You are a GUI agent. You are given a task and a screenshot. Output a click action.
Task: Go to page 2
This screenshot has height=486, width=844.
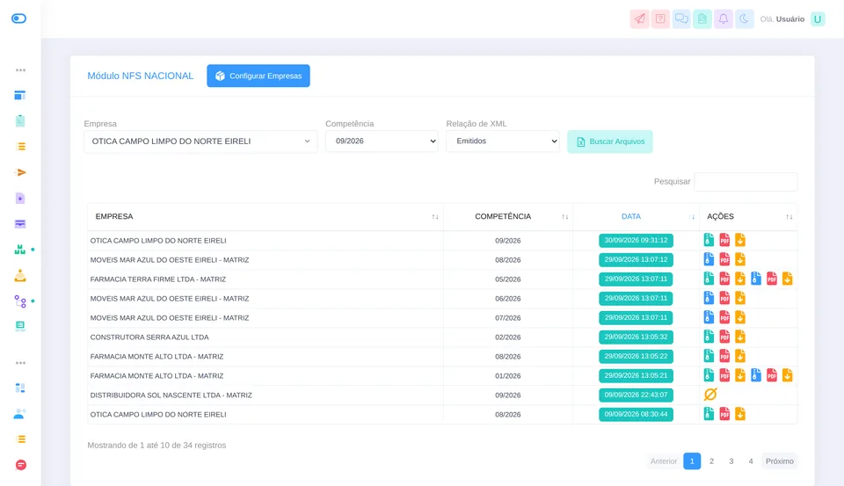click(711, 461)
